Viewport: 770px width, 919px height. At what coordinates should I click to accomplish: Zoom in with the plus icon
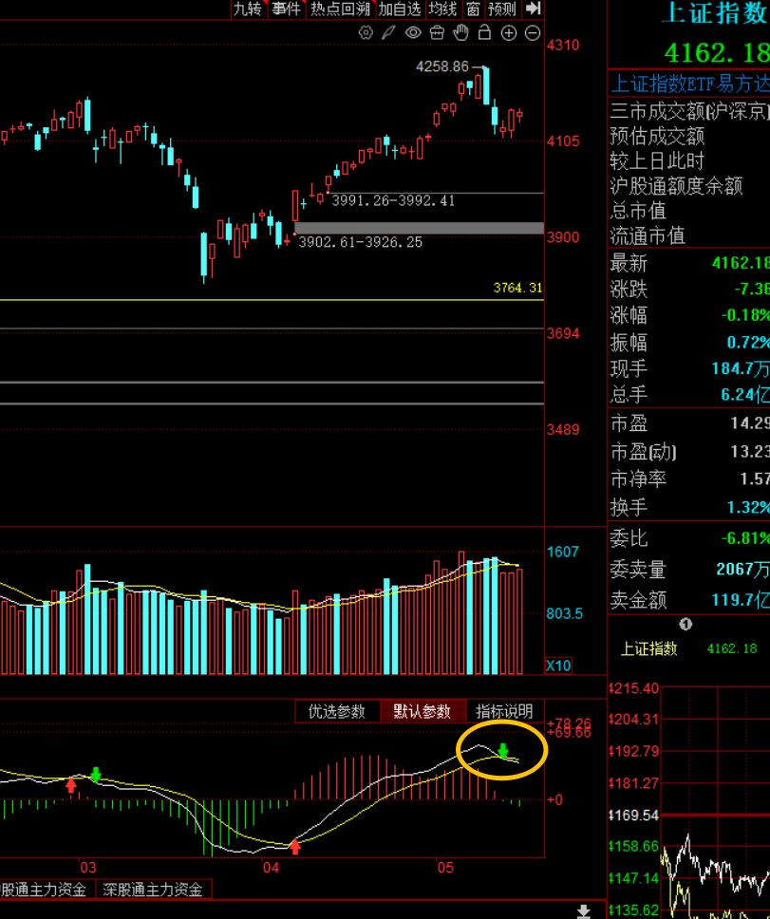509,33
